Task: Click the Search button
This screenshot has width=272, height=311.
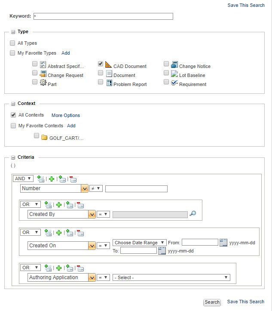Action: pos(212,302)
